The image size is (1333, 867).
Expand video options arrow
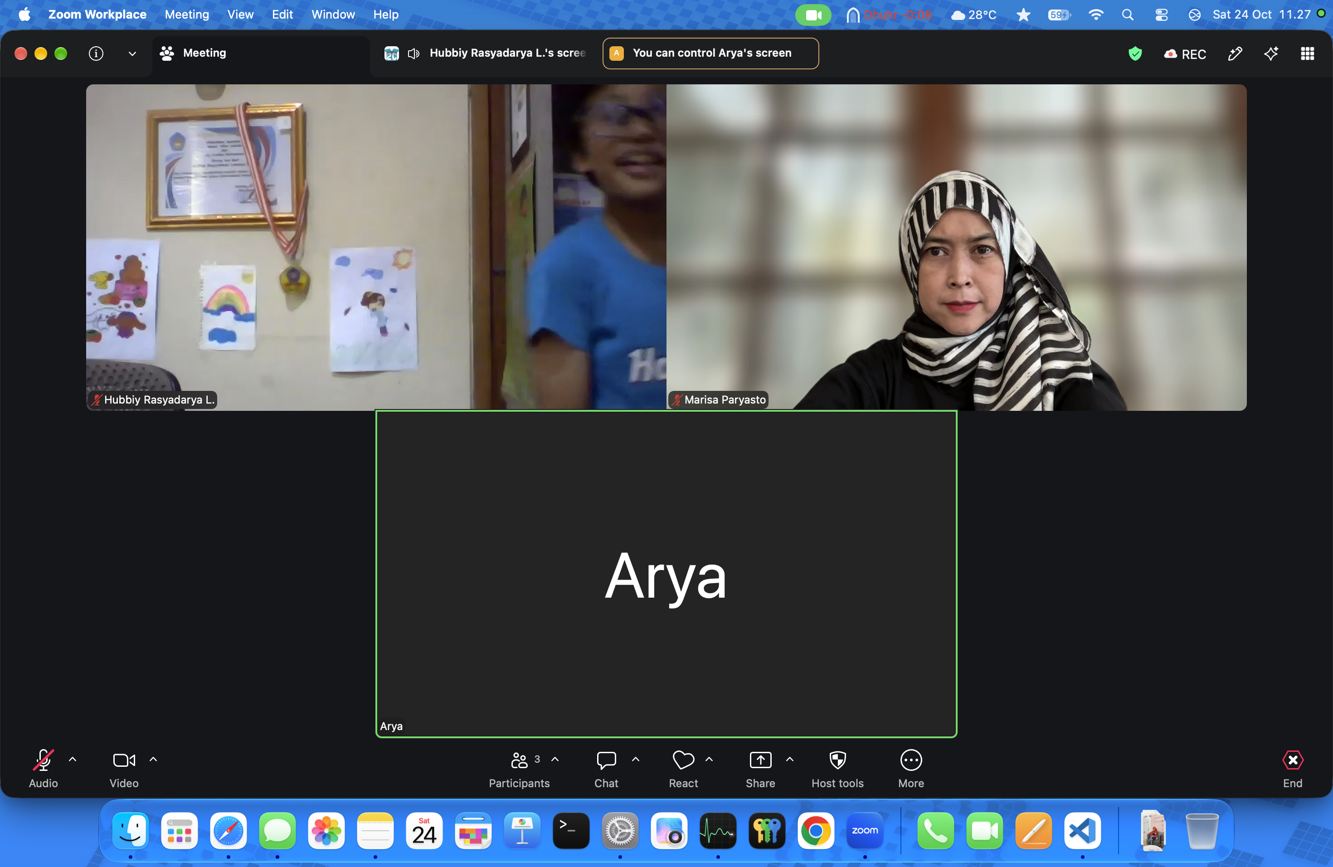click(153, 760)
